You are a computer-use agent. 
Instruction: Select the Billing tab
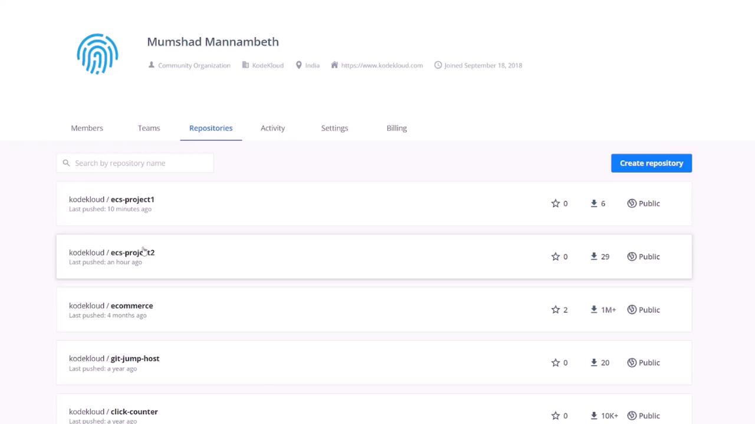pos(396,128)
